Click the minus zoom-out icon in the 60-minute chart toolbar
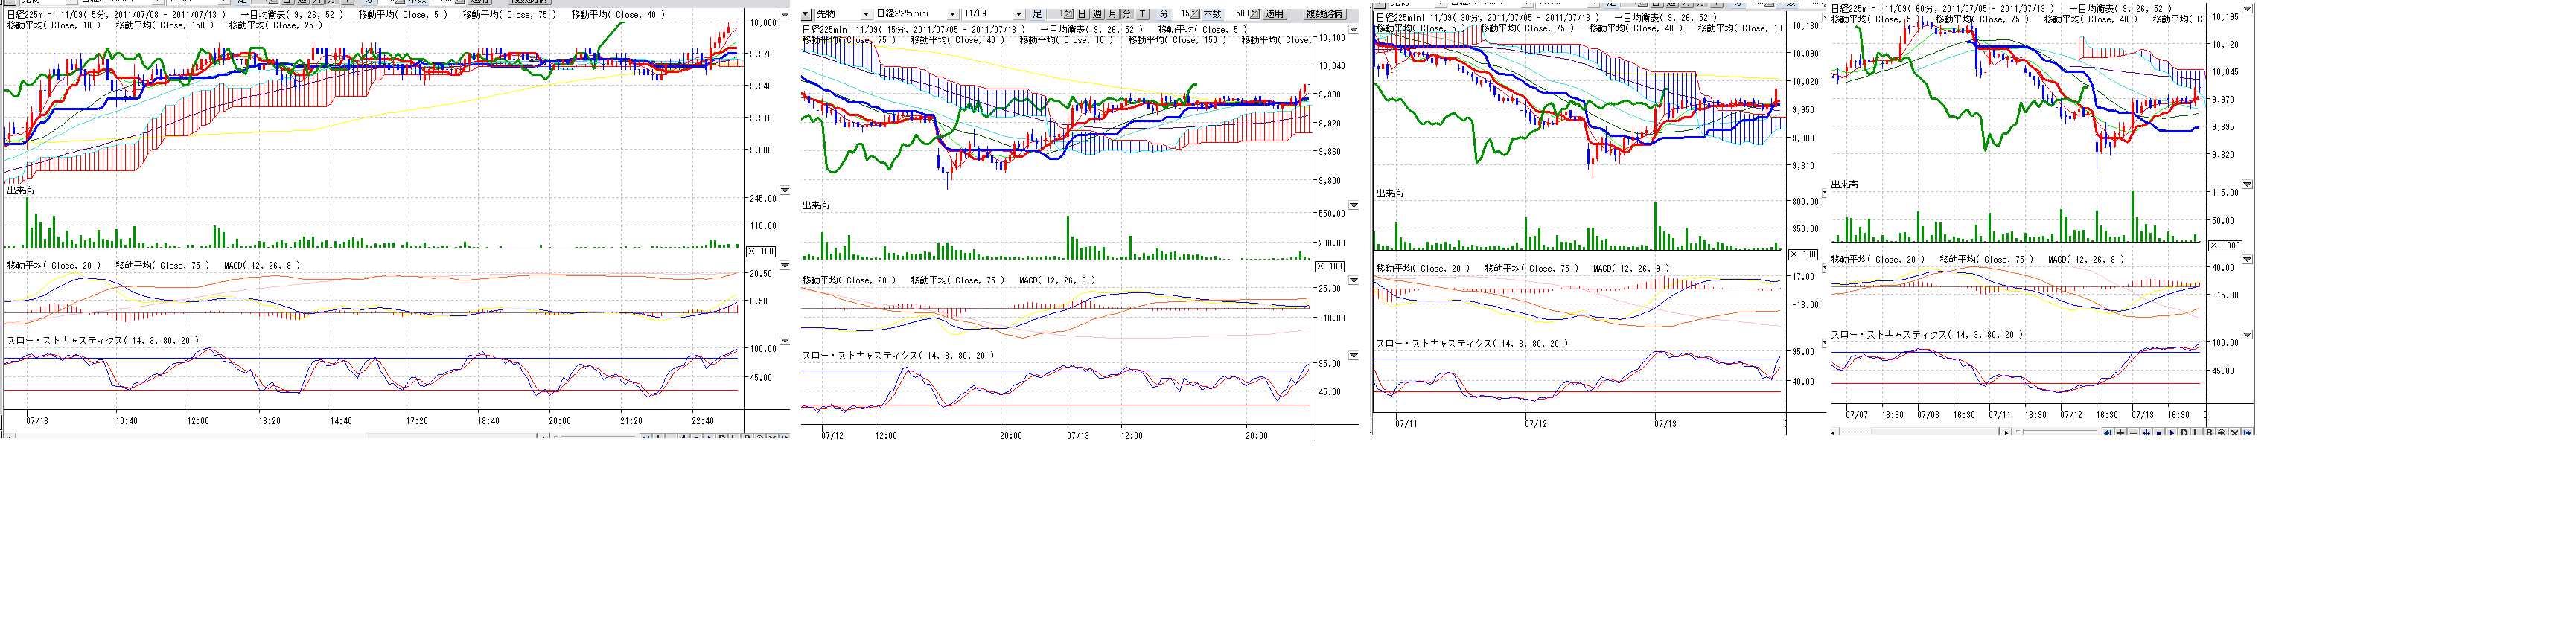Screen dimensions: 2576x619 2133,433
